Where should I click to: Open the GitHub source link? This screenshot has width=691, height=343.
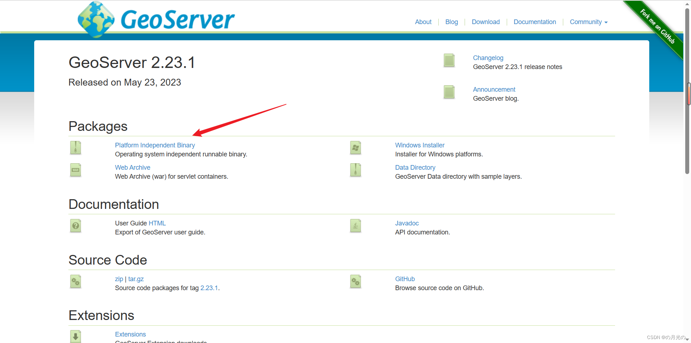[x=405, y=279]
